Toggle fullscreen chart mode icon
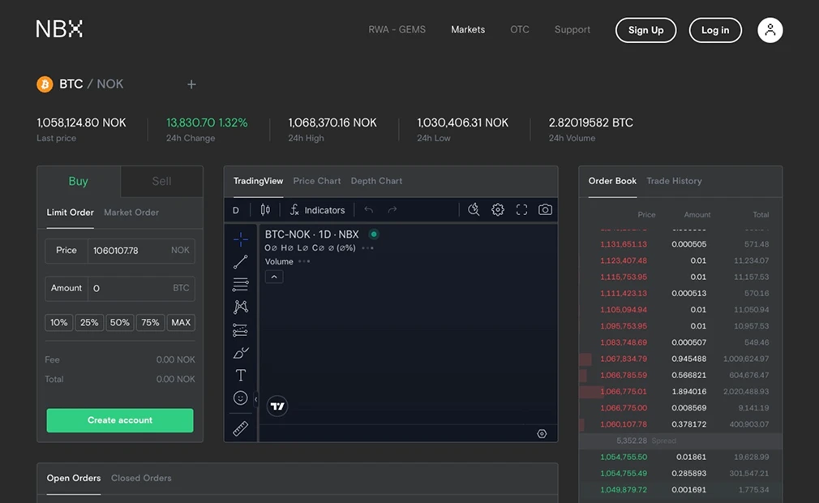This screenshot has height=503, width=819. pos(521,209)
